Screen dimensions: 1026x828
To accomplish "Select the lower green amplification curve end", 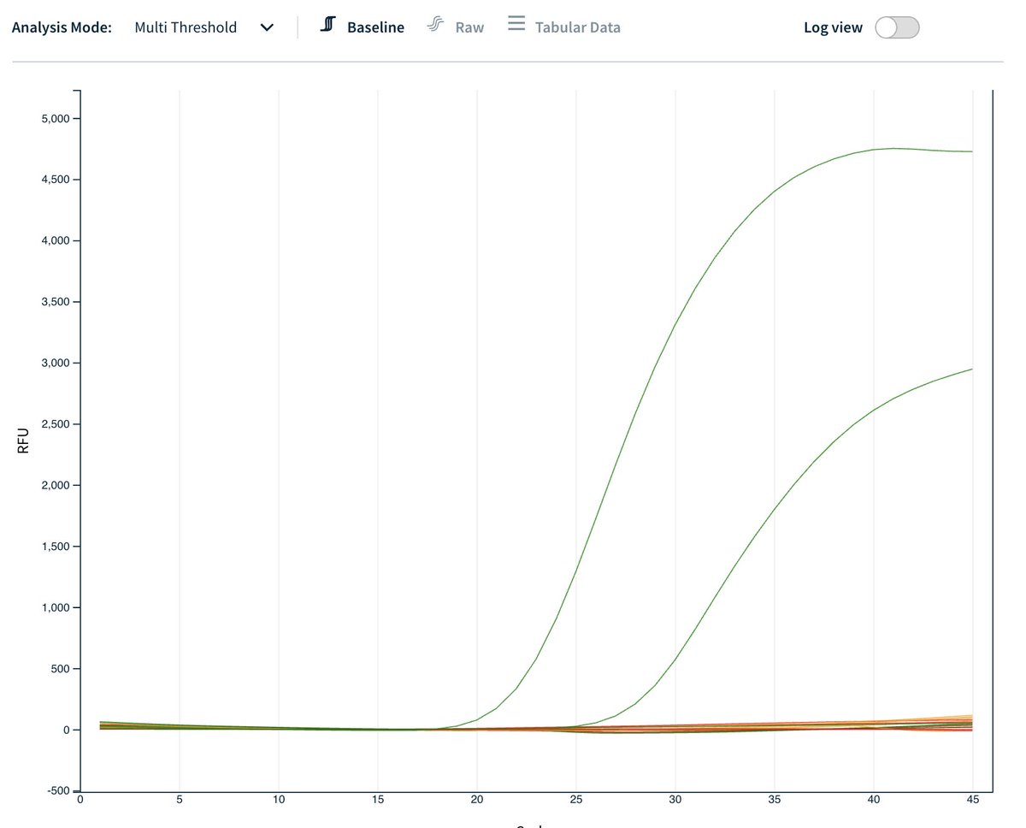I will click(x=970, y=370).
